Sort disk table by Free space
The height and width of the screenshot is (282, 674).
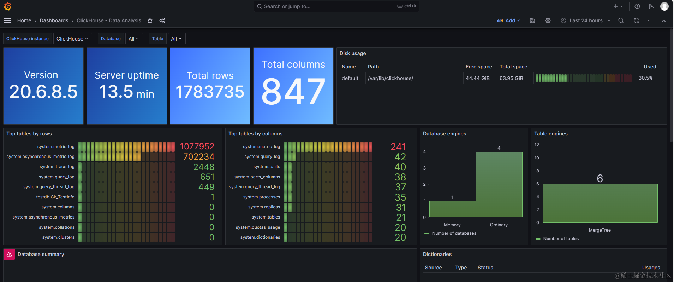tap(479, 67)
